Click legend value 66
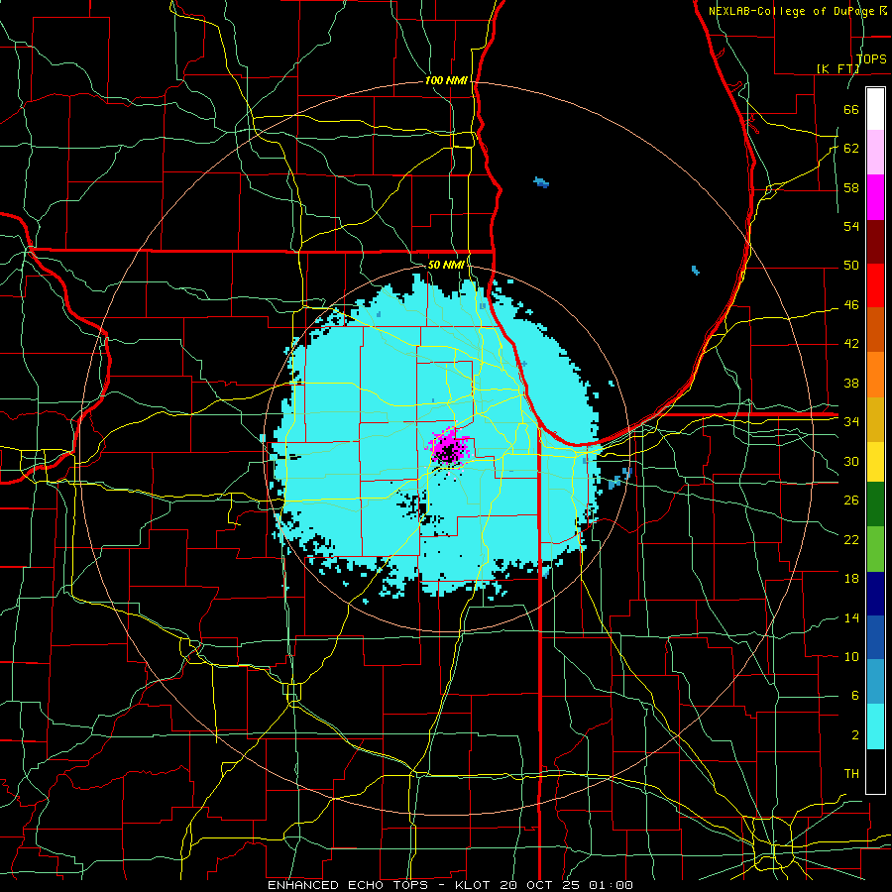The image size is (892, 892). point(851,110)
